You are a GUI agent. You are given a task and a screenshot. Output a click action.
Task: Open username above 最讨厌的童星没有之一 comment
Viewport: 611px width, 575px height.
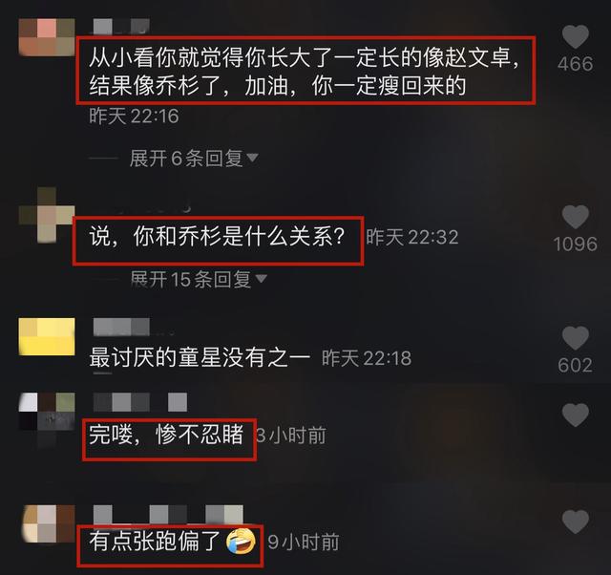(121, 327)
